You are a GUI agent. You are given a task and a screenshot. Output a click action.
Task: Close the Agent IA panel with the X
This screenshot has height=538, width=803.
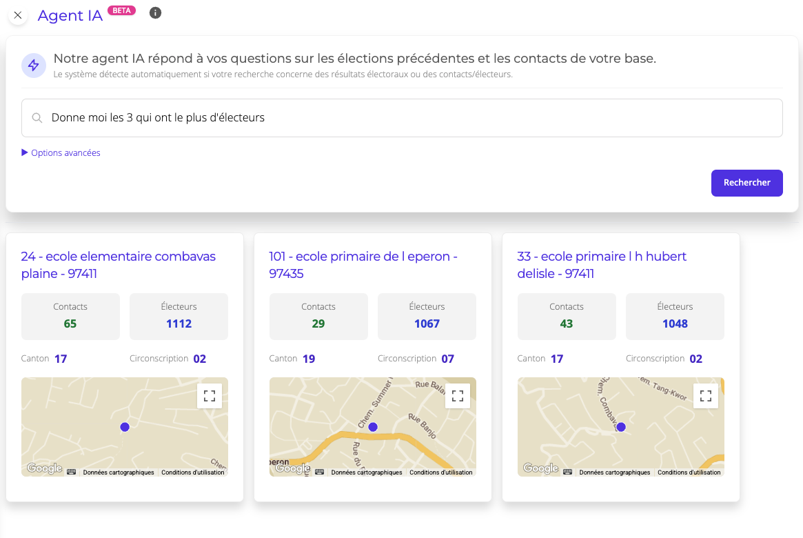coord(17,14)
